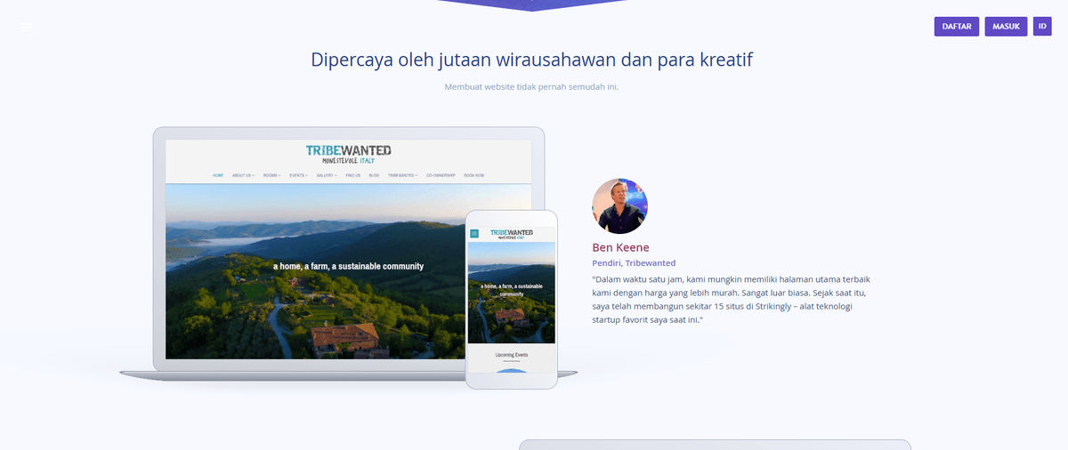The image size is (1068, 450).
Task: Open the hamburger menu icon
Action: (x=27, y=28)
